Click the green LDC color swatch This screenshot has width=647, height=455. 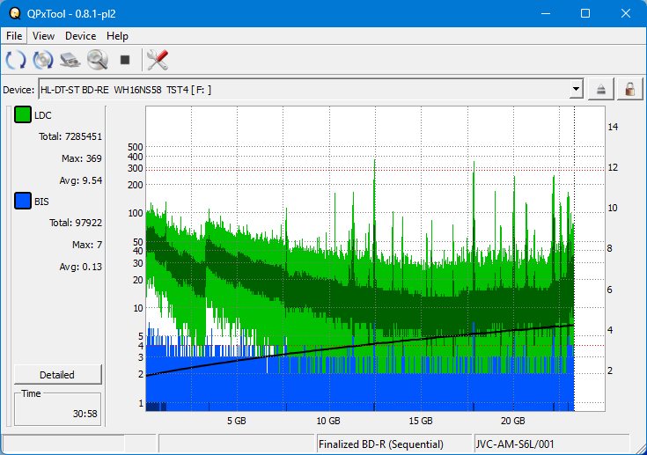pyautogui.click(x=23, y=115)
